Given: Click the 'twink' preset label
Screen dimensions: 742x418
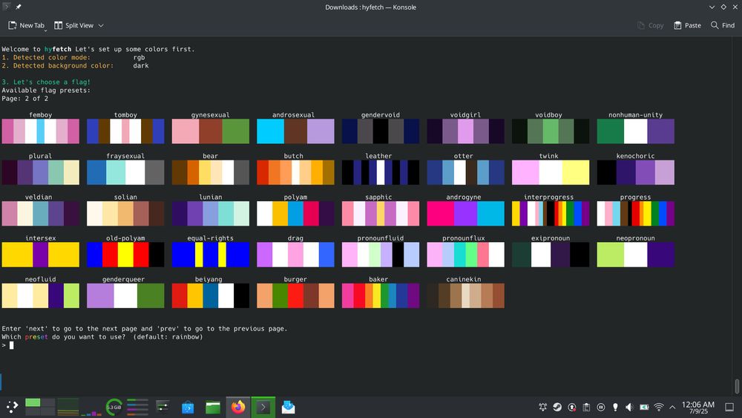Looking at the screenshot, I should (549, 156).
